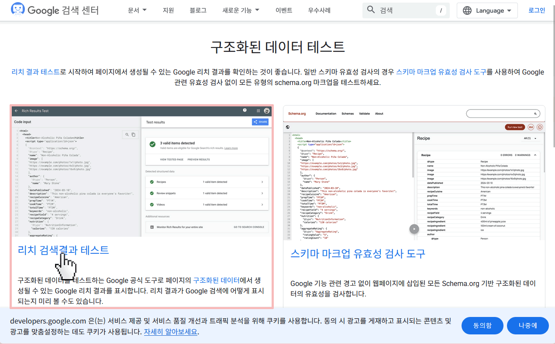Click the search magnifier icon
Viewport: 555px width, 344px height.
[371, 10]
